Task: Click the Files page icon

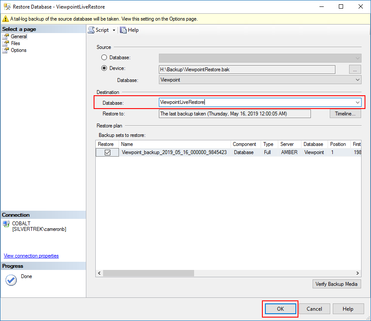Action: tap(6, 43)
